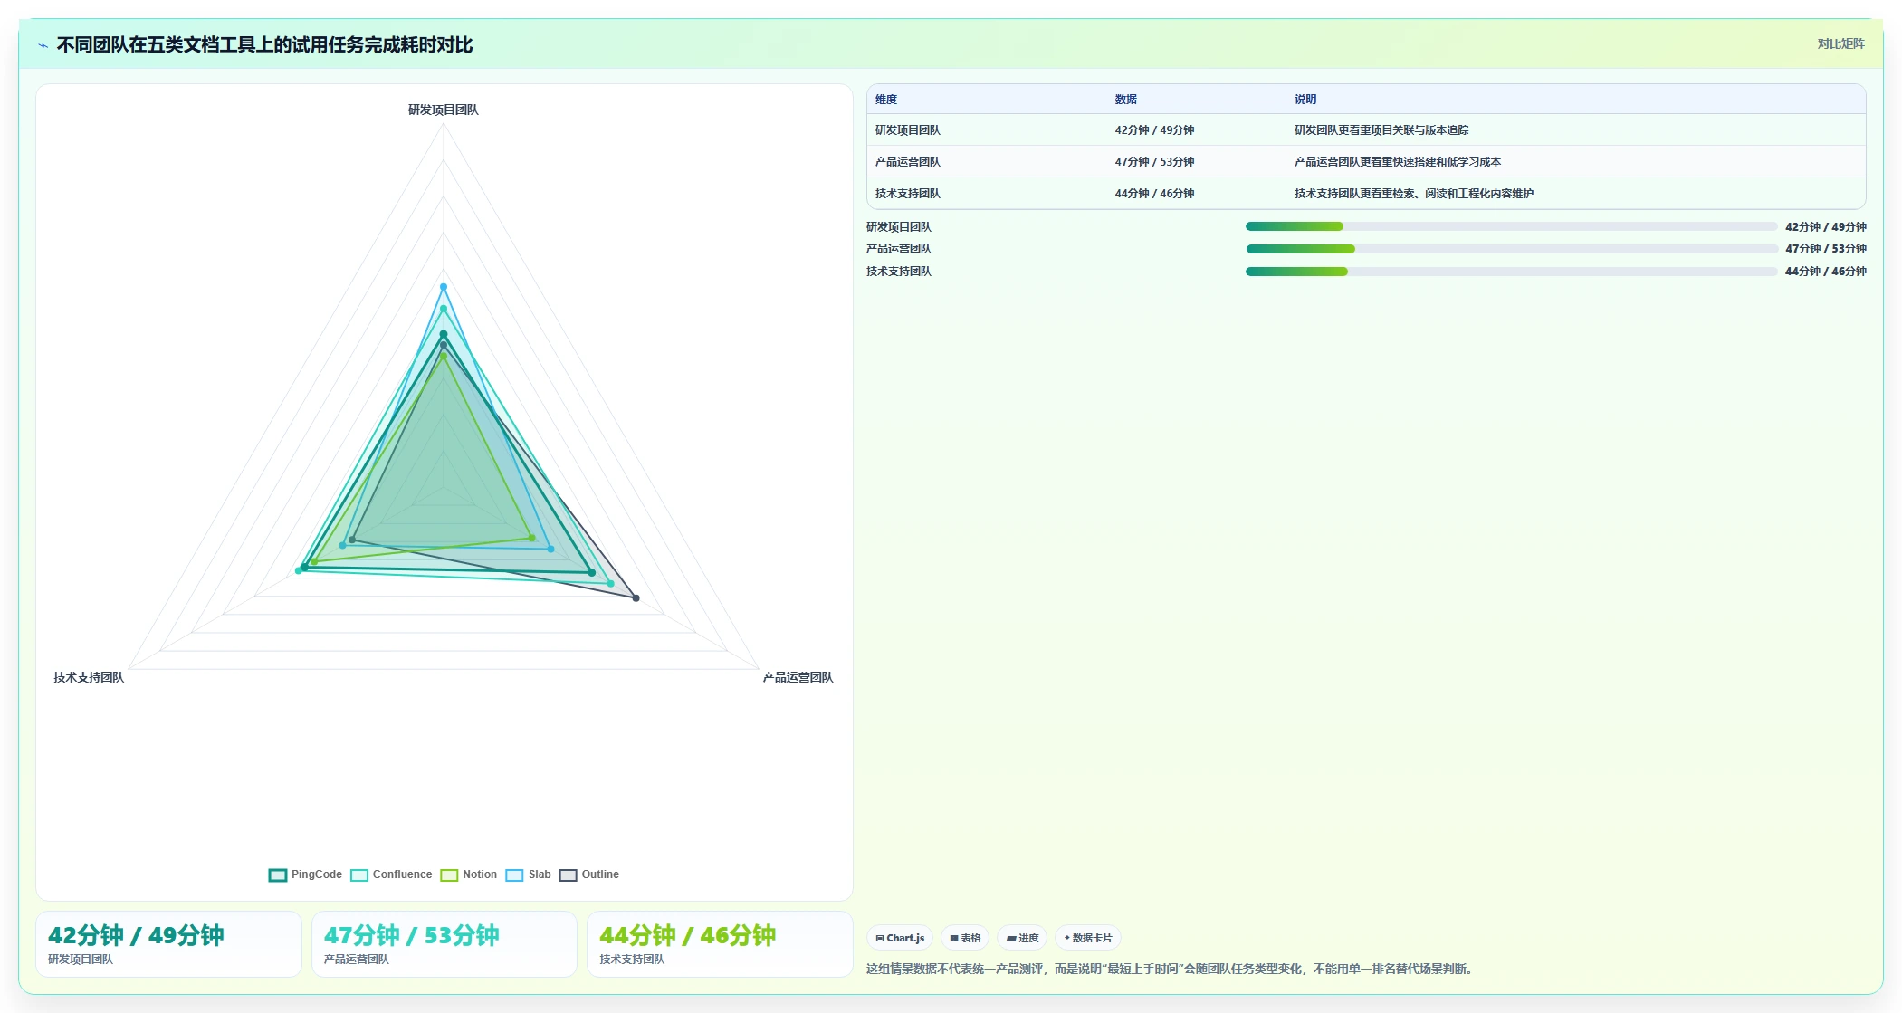This screenshot has width=1902, height=1013.
Task: Click the 表格 tag chip
Action: click(965, 938)
